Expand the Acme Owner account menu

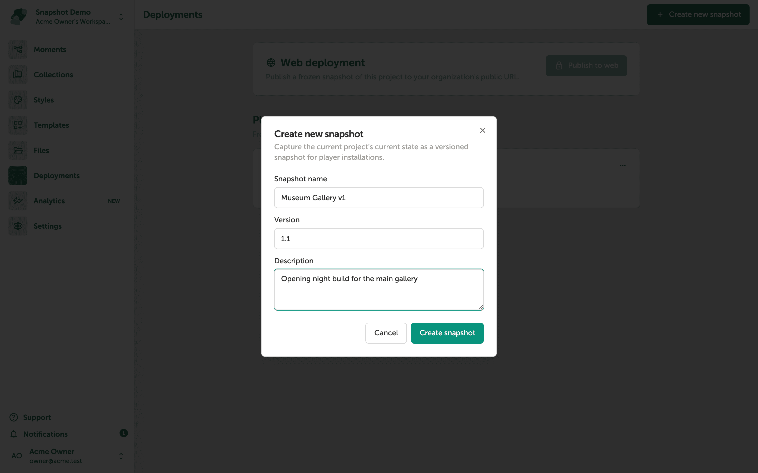tap(121, 456)
